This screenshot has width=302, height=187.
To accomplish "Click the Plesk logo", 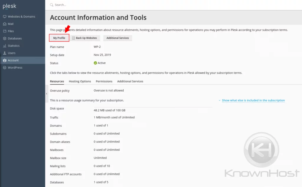I will pyautogui.click(x=9, y=6).
